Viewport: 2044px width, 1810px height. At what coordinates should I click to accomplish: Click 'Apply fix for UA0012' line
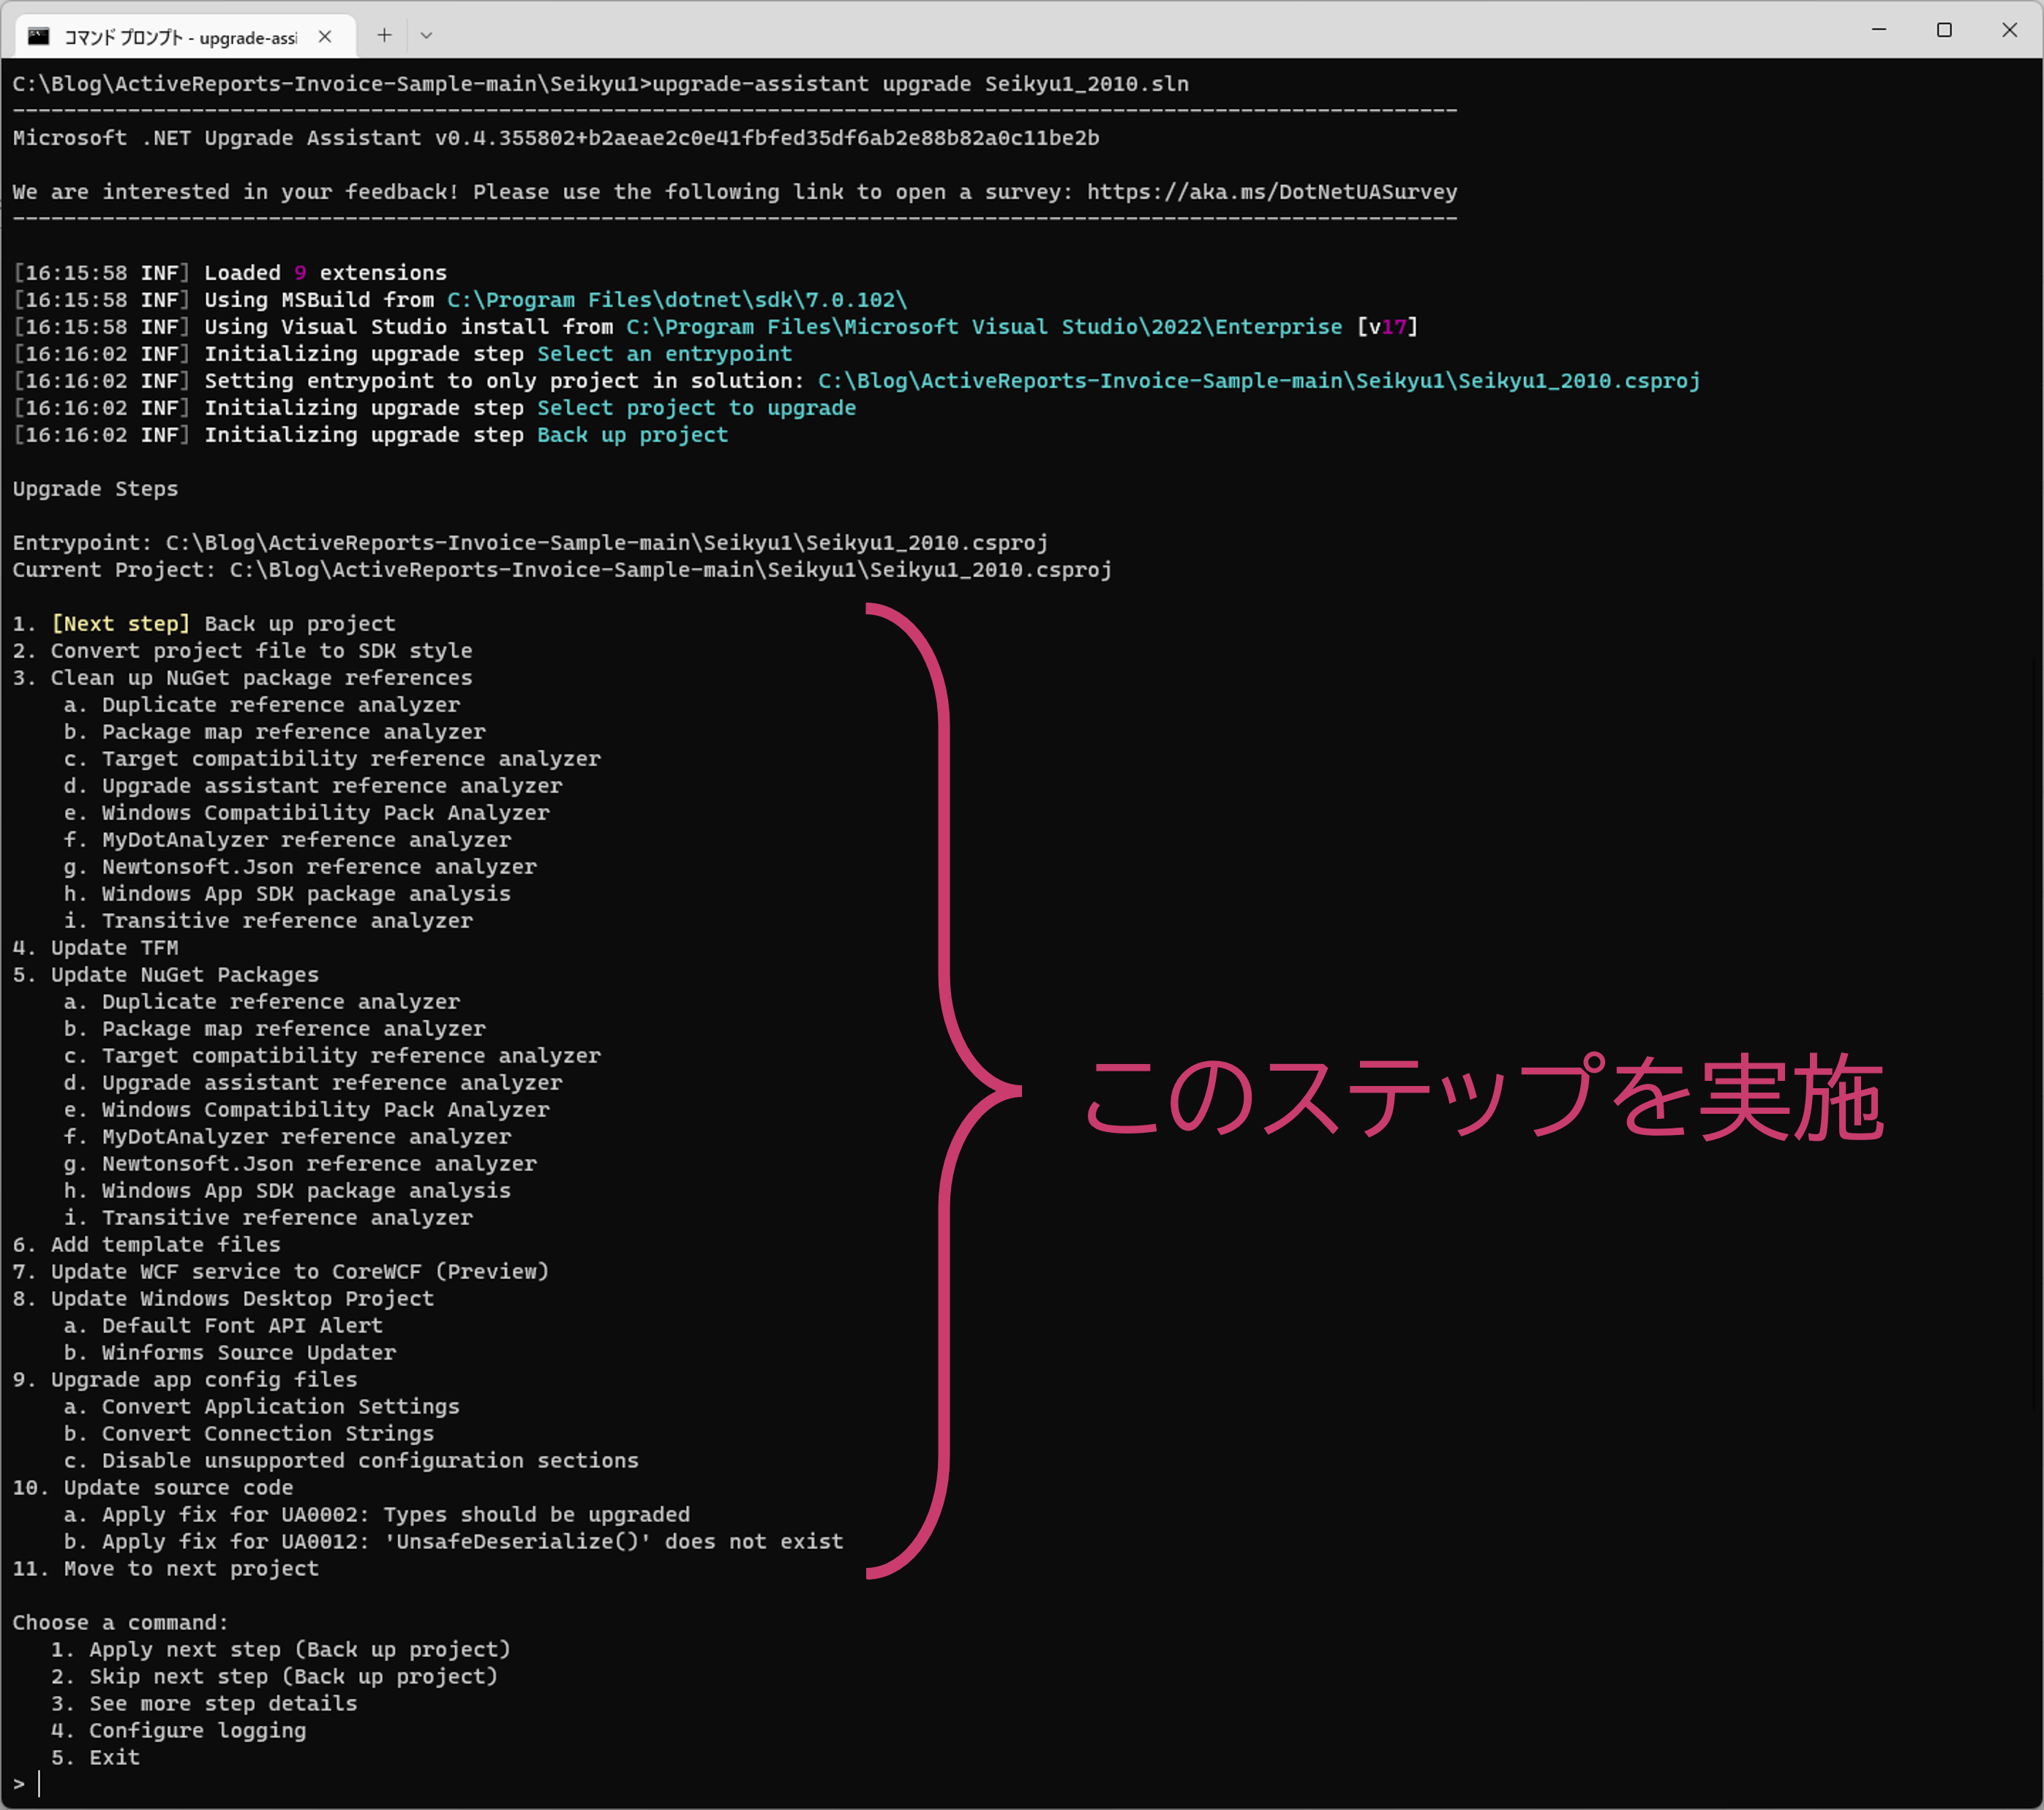tap(453, 1541)
